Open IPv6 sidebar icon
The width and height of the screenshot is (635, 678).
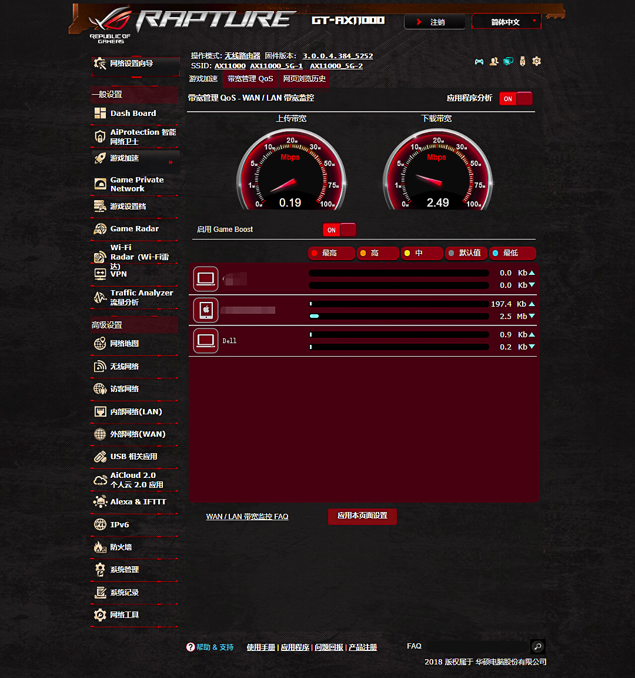[x=100, y=524]
